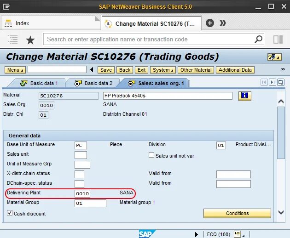This screenshot has height=238, width=290.
Task: Click the Division field 01
Action: pyautogui.click(x=221, y=145)
